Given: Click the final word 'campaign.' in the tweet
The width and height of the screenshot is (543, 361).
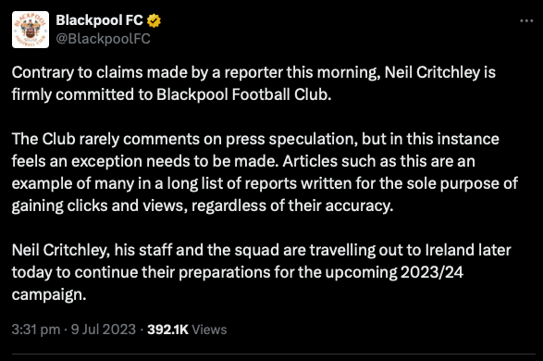Looking at the screenshot, I should [x=49, y=295].
